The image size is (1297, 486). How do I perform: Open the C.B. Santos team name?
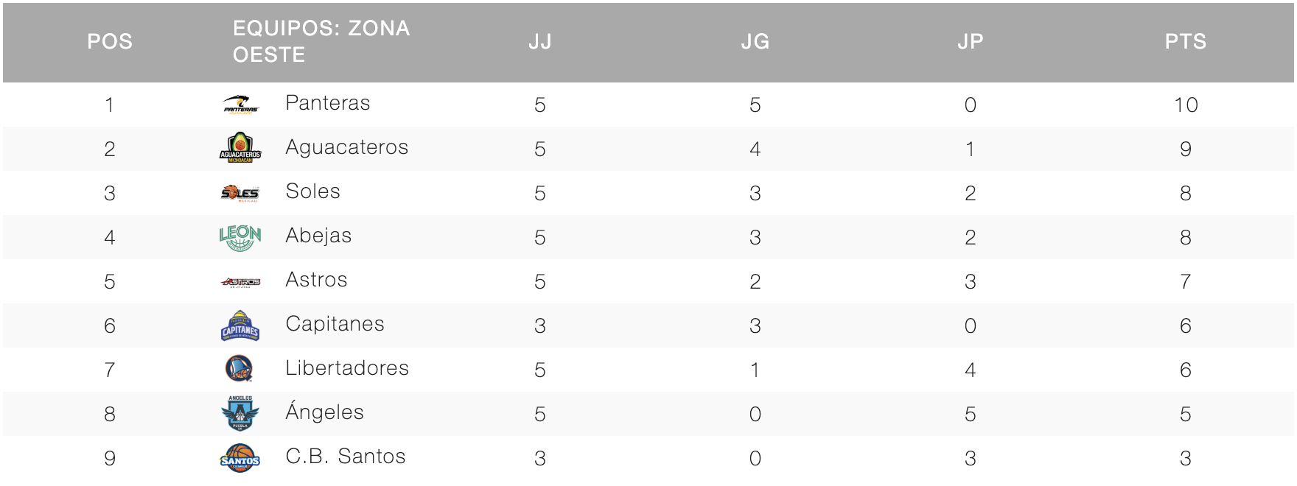pos(346,457)
